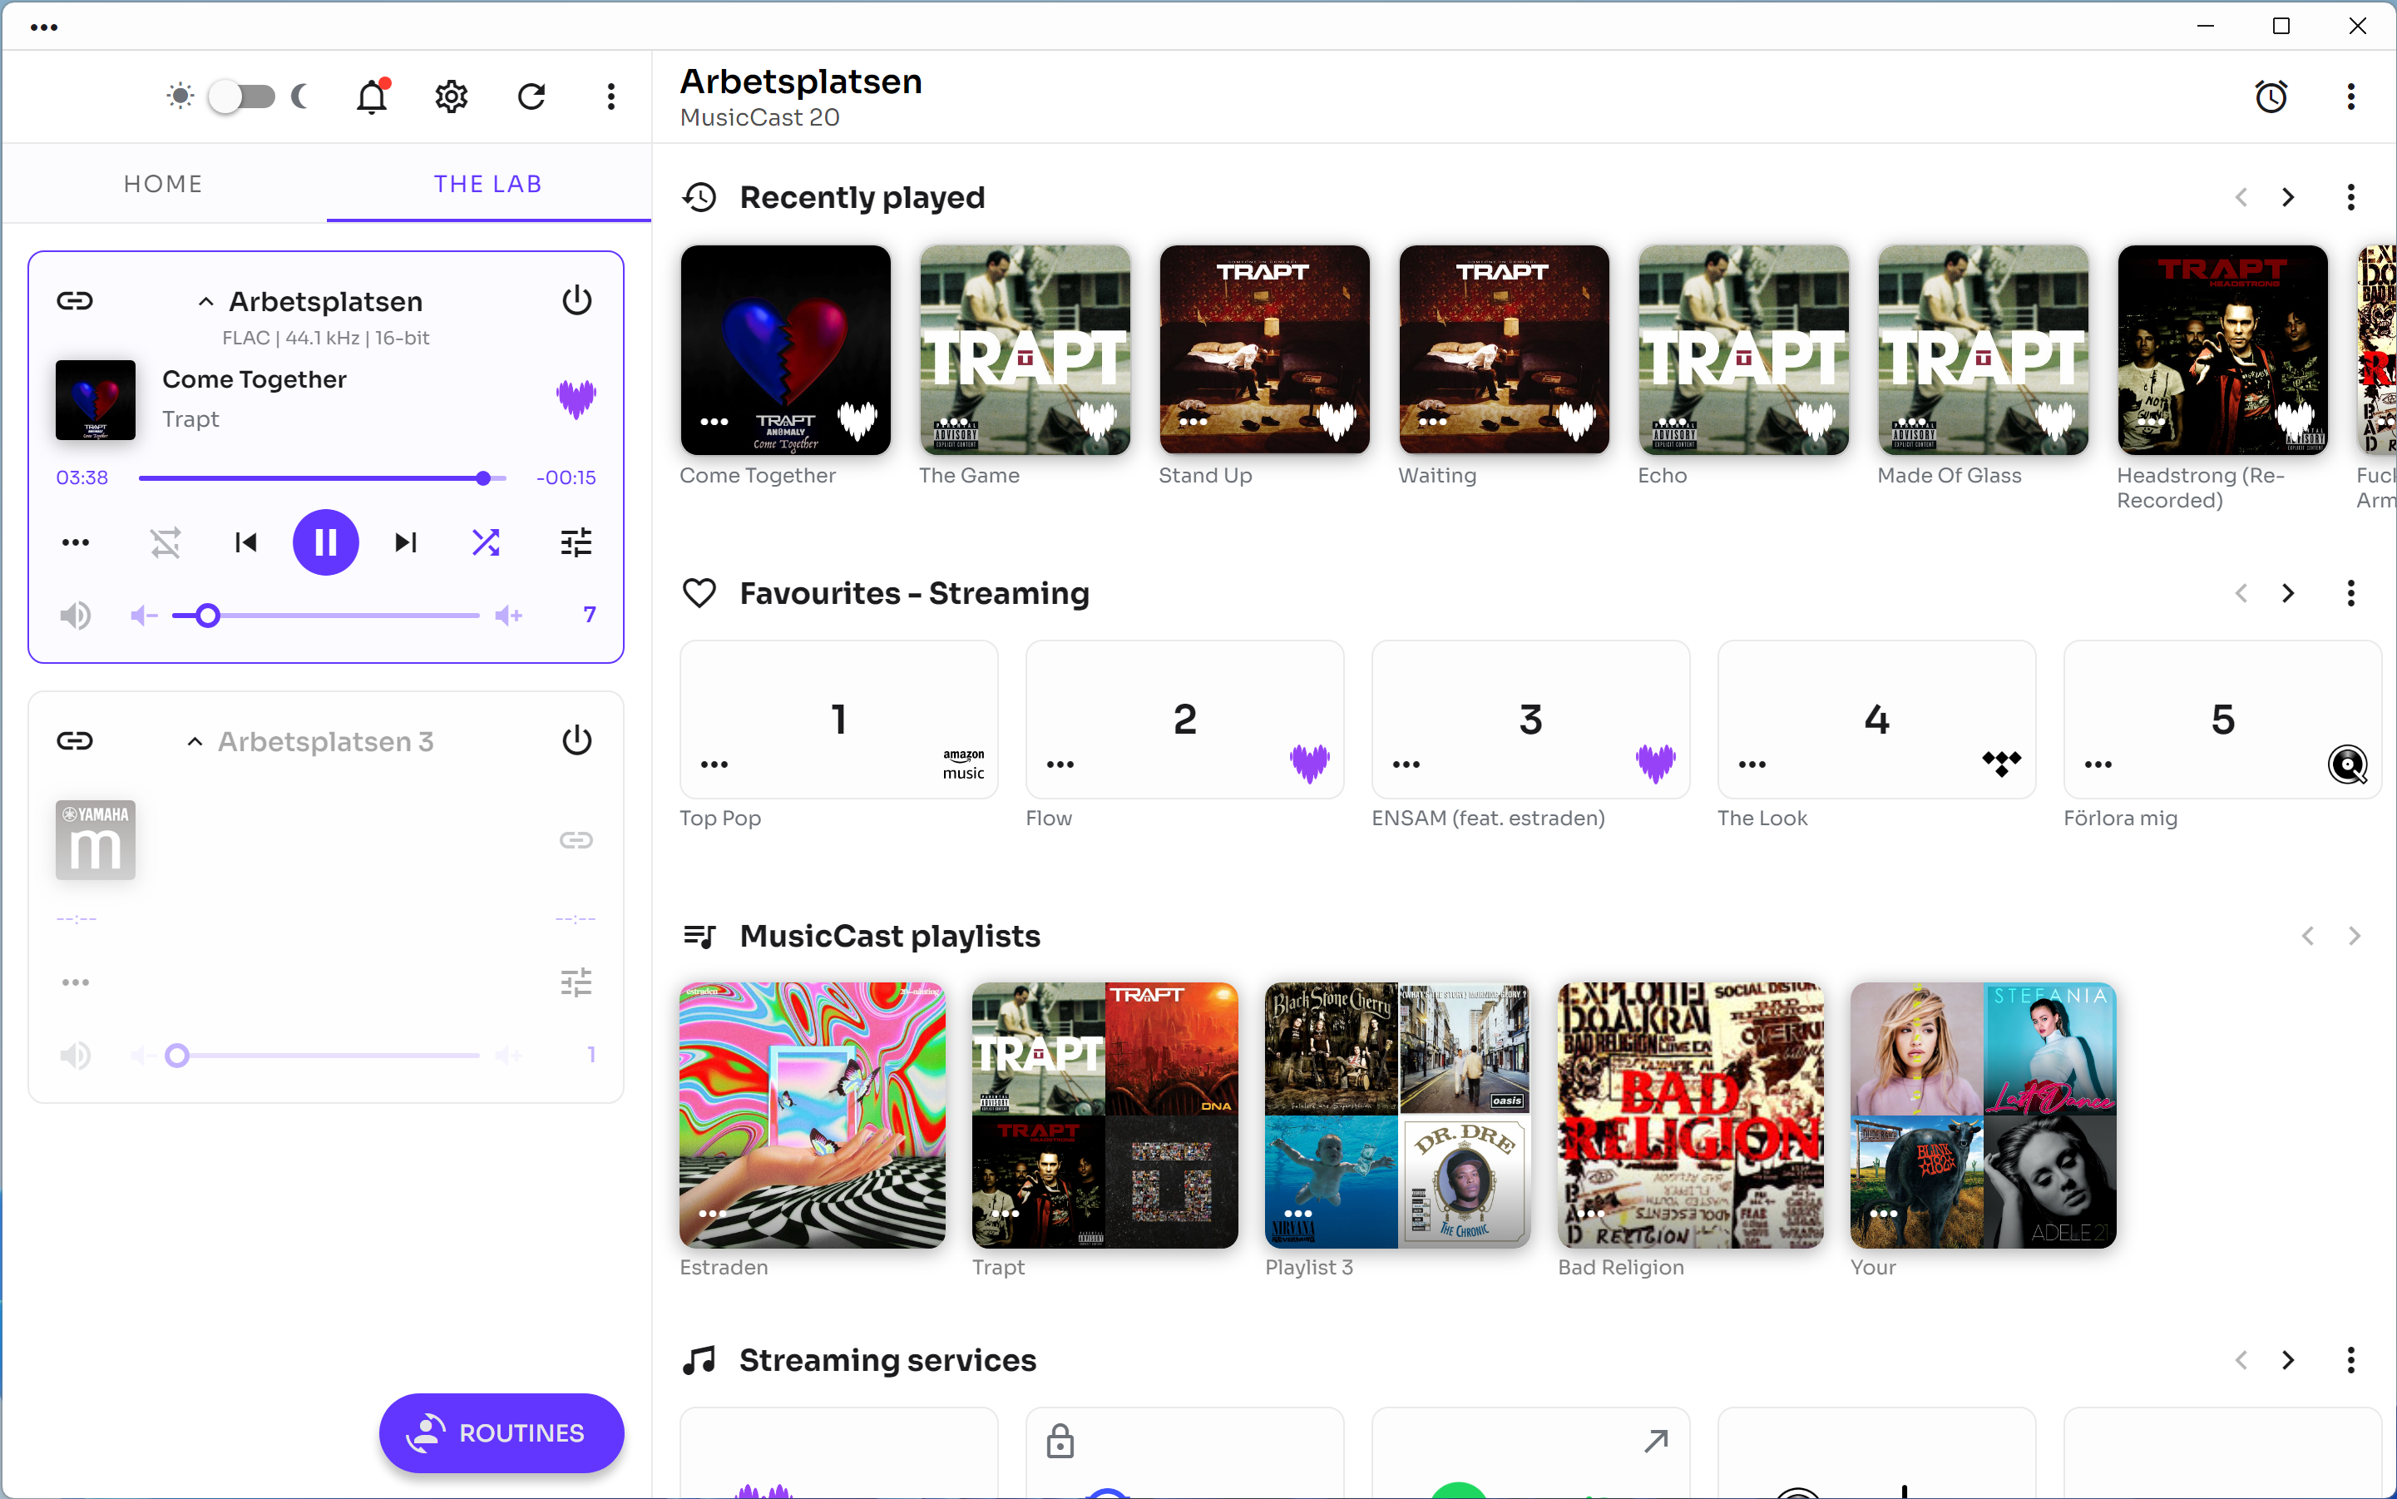The height and width of the screenshot is (1499, 2397).
Task: Open options dots on Come Together cover
Action: pyautogui.click(x=714, y=422)
